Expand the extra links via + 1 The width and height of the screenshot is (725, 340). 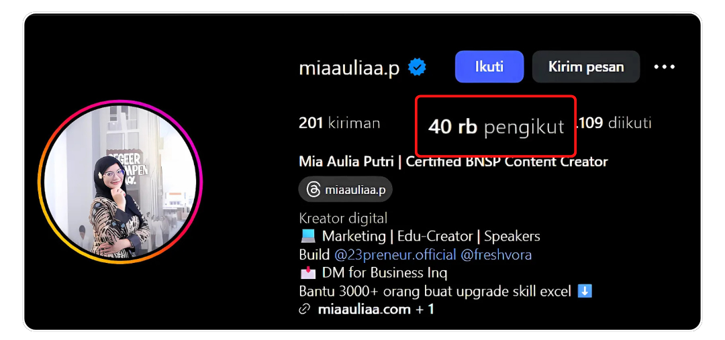[x=425, y=310]
